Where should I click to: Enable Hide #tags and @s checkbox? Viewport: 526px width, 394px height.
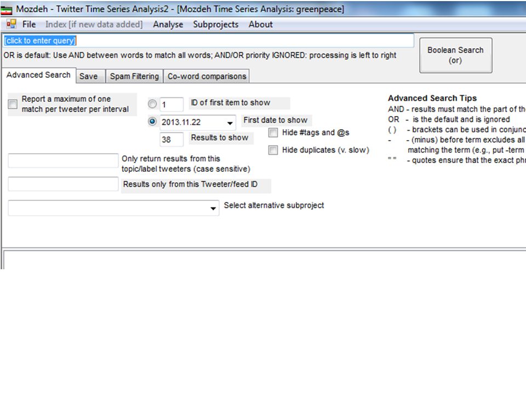click(x=273, y=132)
